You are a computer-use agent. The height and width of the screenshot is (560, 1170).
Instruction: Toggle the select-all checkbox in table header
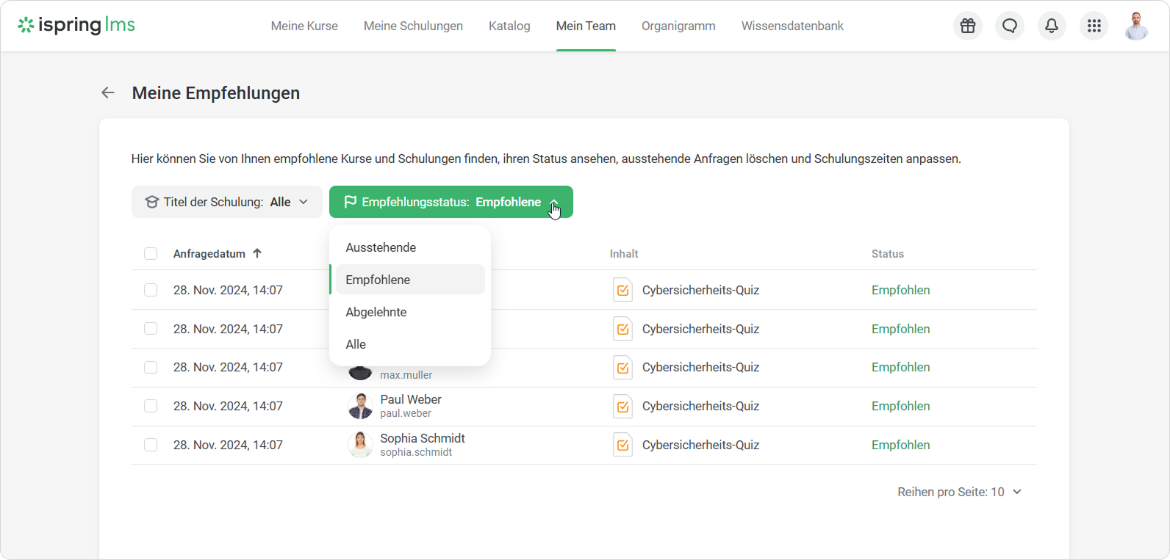pyautogui.click(x=151, y=254)
